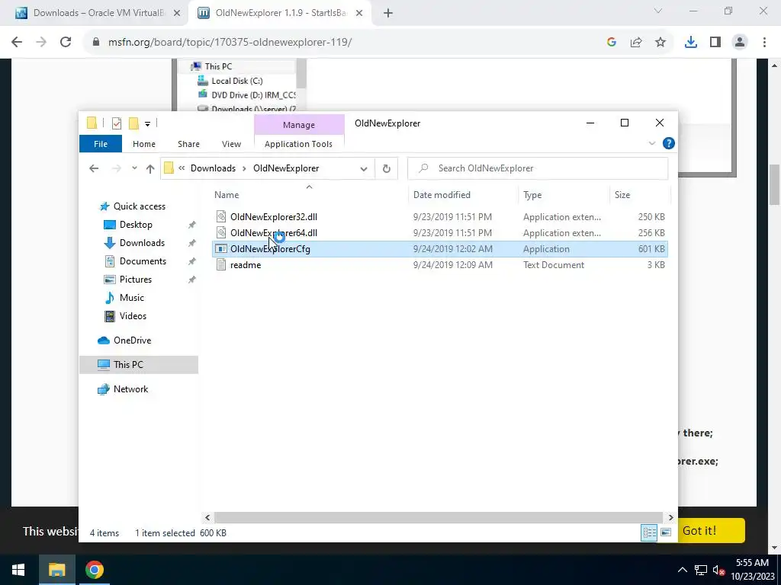Click the Search OldNewExplorer field
The height and width of the screenshot is (585, 781).
click(x=538, y=168)
